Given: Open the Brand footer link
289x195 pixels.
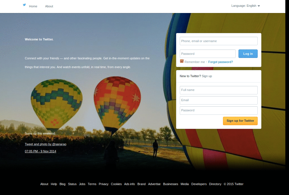Looking at the screenshot, I should point(142,184).
